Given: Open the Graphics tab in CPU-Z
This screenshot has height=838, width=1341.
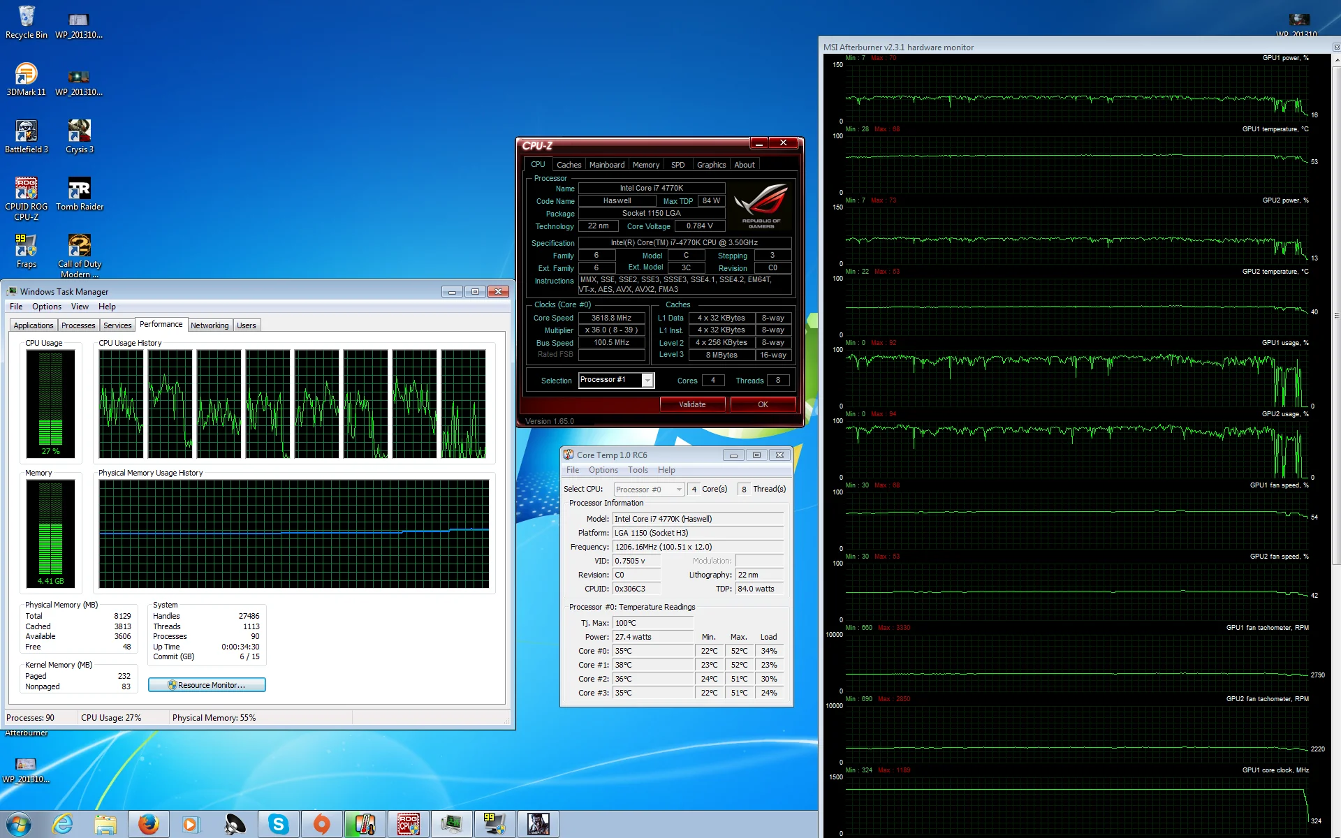Looking at the screenshot, I should tap(711, 165).
